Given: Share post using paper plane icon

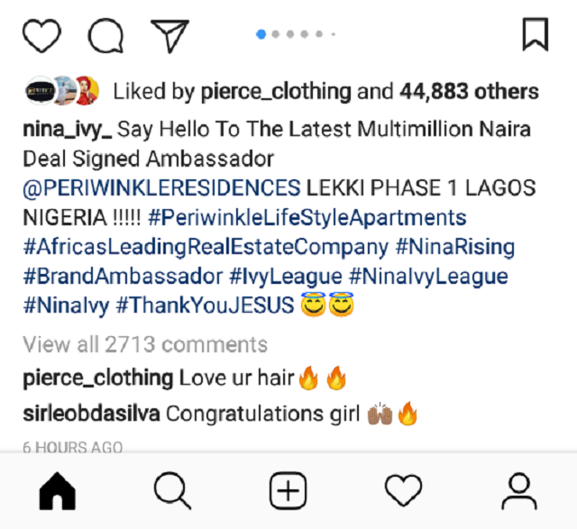Looking at the screenshot, I should (169, 35).
